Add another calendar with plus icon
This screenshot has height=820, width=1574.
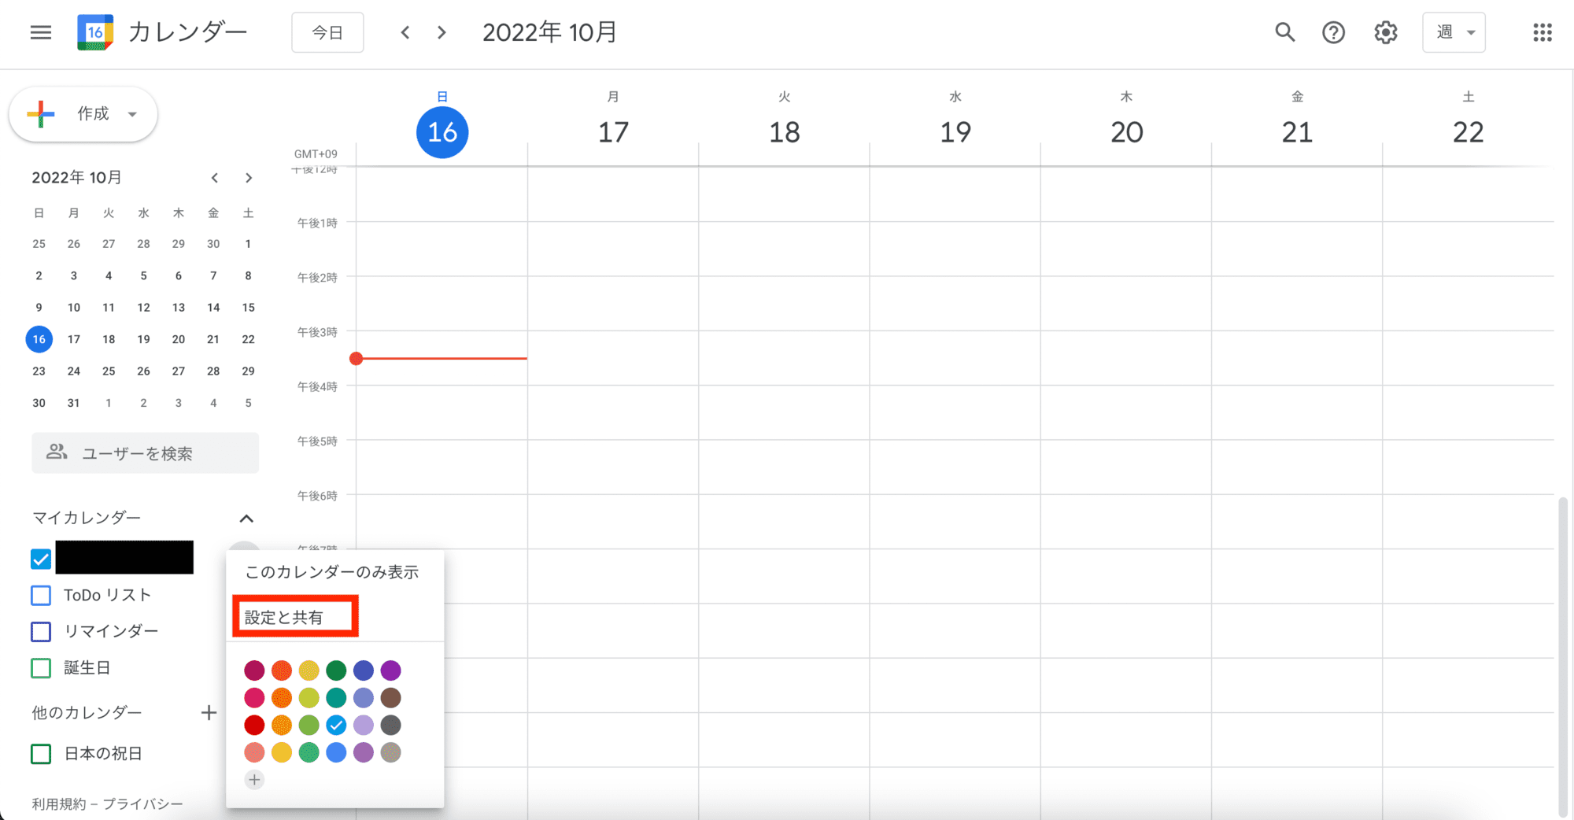(209, 713)
